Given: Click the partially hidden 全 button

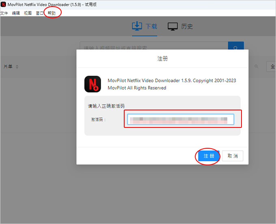Looking at the screenshot, I should (x=271, y=66).
